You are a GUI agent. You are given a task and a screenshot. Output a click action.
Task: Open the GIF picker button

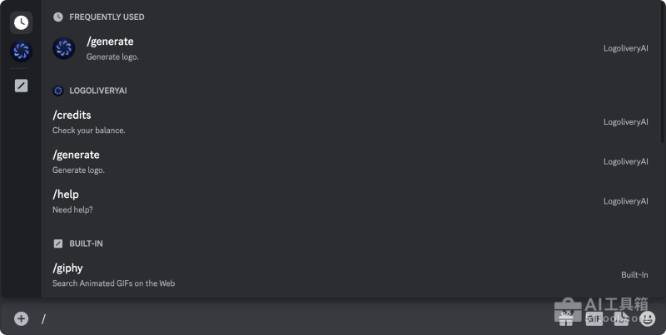pos(594,318)
